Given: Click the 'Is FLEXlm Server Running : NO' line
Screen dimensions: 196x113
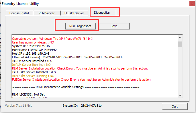Looking at the screenshot, I should click(33, 76).
